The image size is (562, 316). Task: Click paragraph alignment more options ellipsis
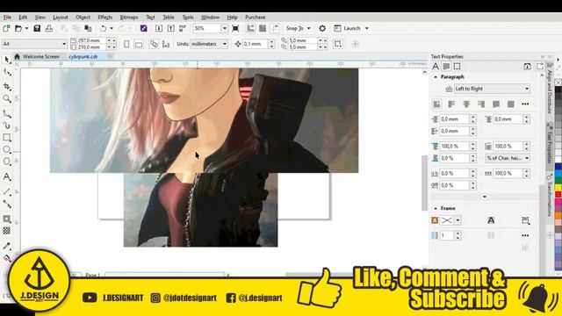(x=525, y=104)
